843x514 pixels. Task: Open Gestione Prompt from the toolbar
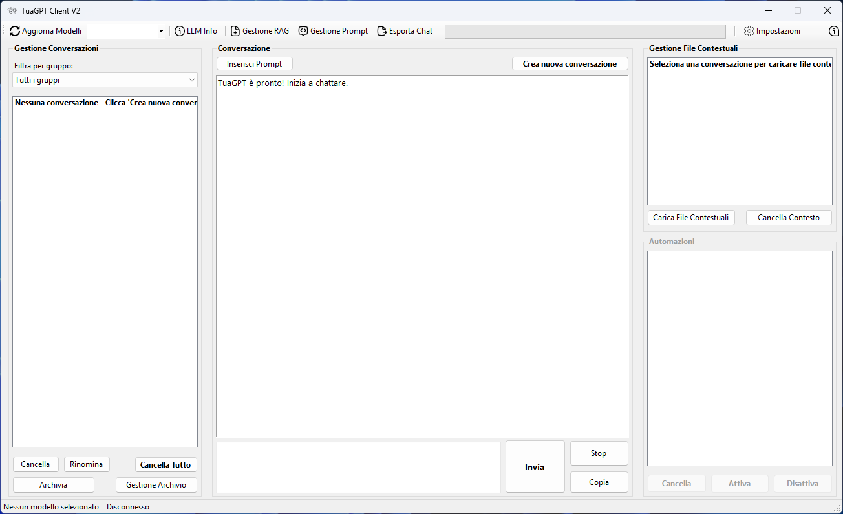(x=333, y=31)
